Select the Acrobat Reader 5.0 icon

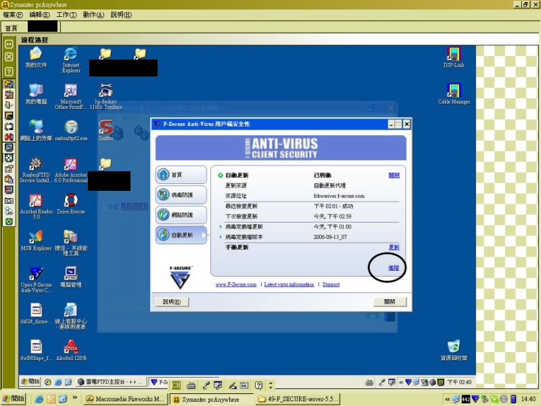pos(37,206)
